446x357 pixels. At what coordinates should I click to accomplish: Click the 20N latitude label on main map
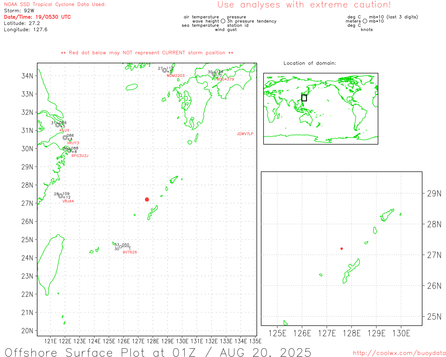click(x=28, y=331)
